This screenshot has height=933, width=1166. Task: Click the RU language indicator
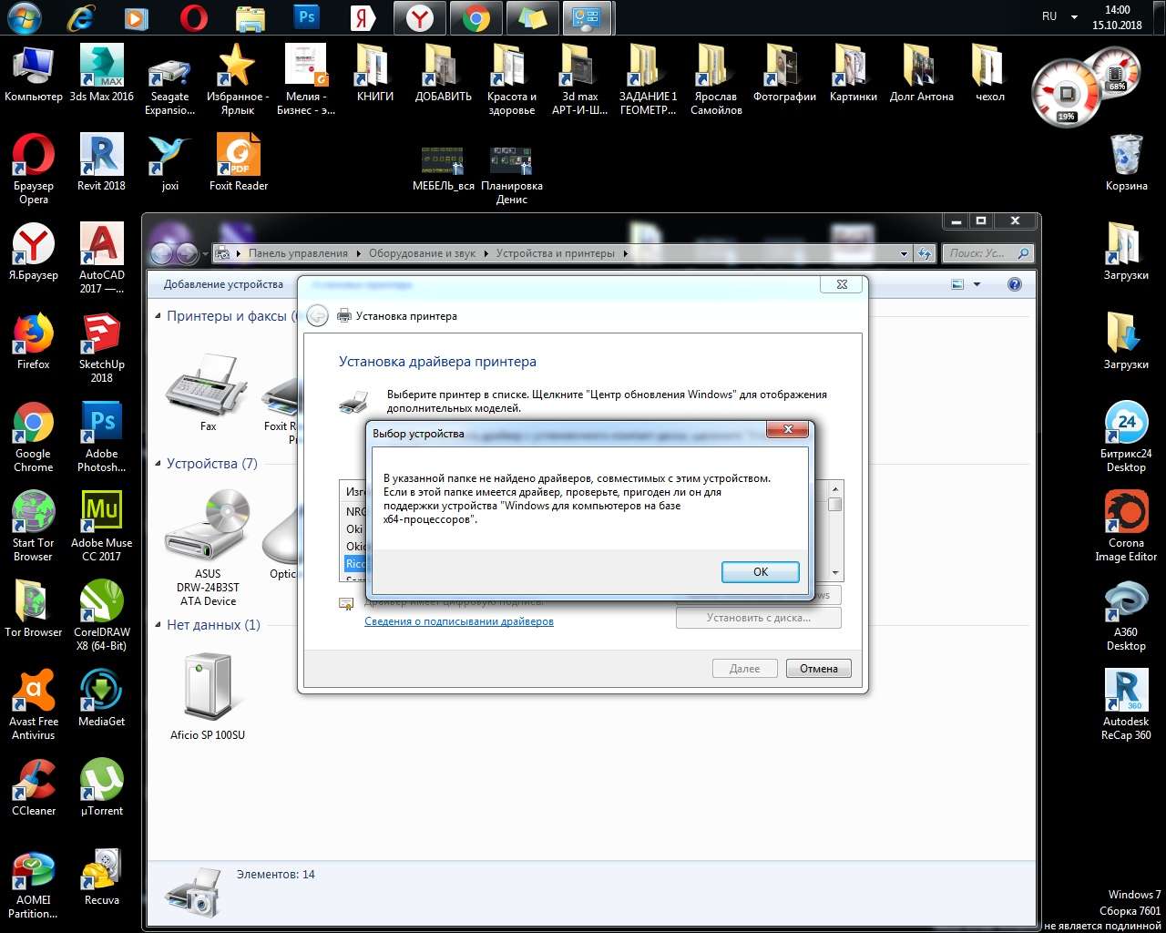click(1049, 16)
